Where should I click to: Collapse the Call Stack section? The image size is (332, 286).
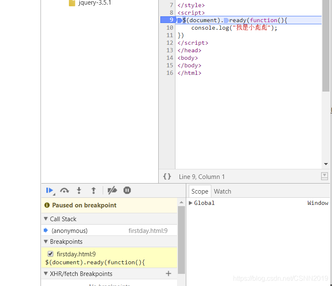point(46,219)
